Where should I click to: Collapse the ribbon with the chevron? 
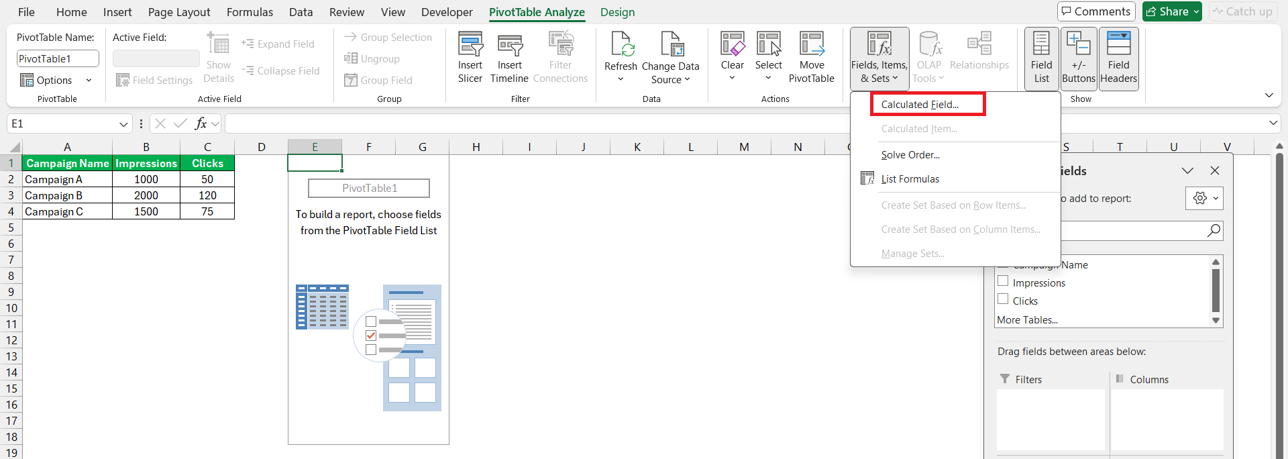1269,95
